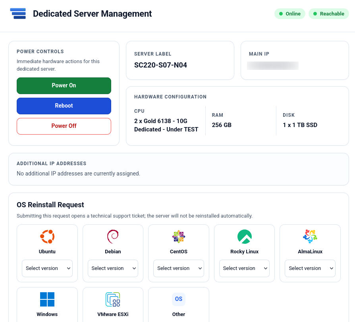Click the OS Reinstall Request heading
The height and width of the screenshot is (322, 355).
pos(50,205)
